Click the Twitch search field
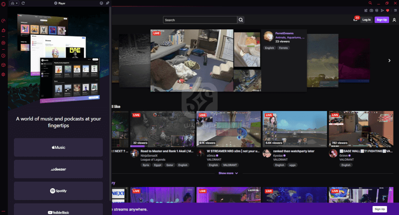 click(200, 20)
